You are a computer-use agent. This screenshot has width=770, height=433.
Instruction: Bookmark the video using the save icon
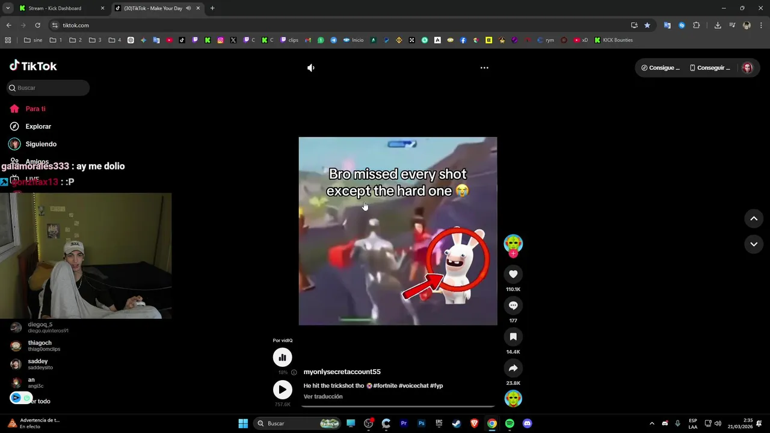click(513, 337)
